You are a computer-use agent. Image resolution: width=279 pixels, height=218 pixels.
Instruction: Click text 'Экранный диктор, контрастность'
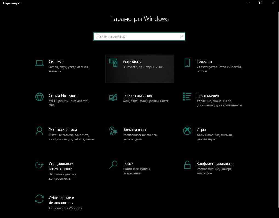click(63, 176)
